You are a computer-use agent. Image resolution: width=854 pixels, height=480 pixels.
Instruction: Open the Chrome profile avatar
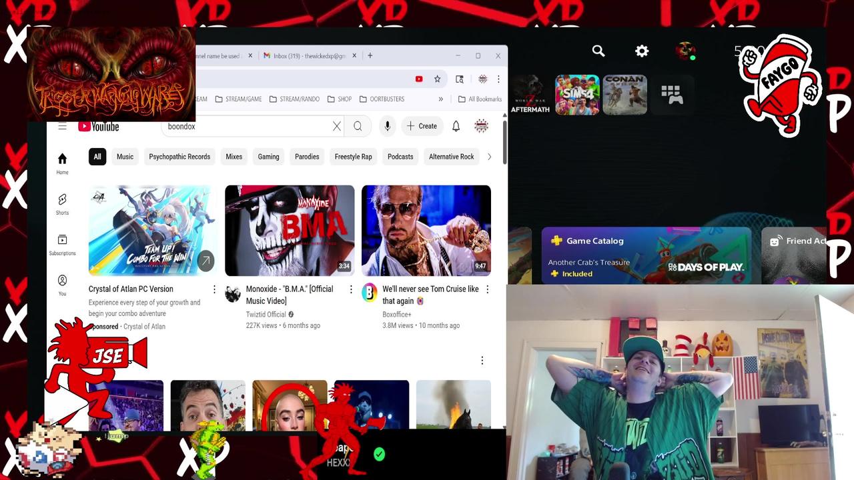click(482, 79)
